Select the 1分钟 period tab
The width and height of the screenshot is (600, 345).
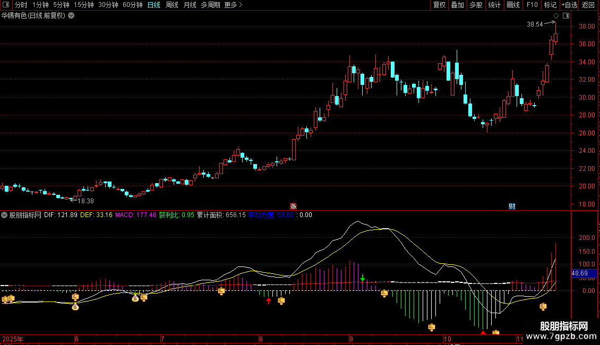click(40, 5)
